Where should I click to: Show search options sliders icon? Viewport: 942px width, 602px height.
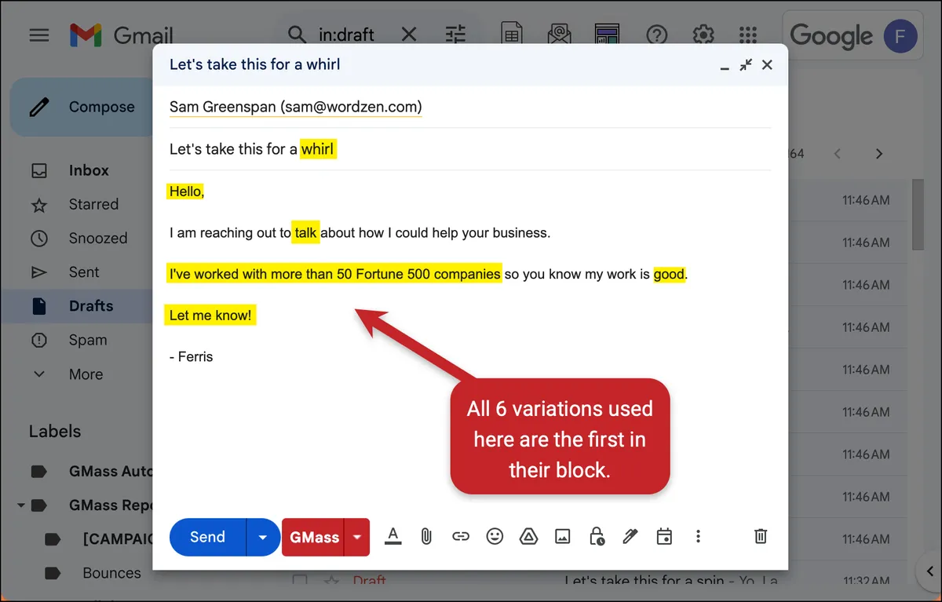coord(455,35)
